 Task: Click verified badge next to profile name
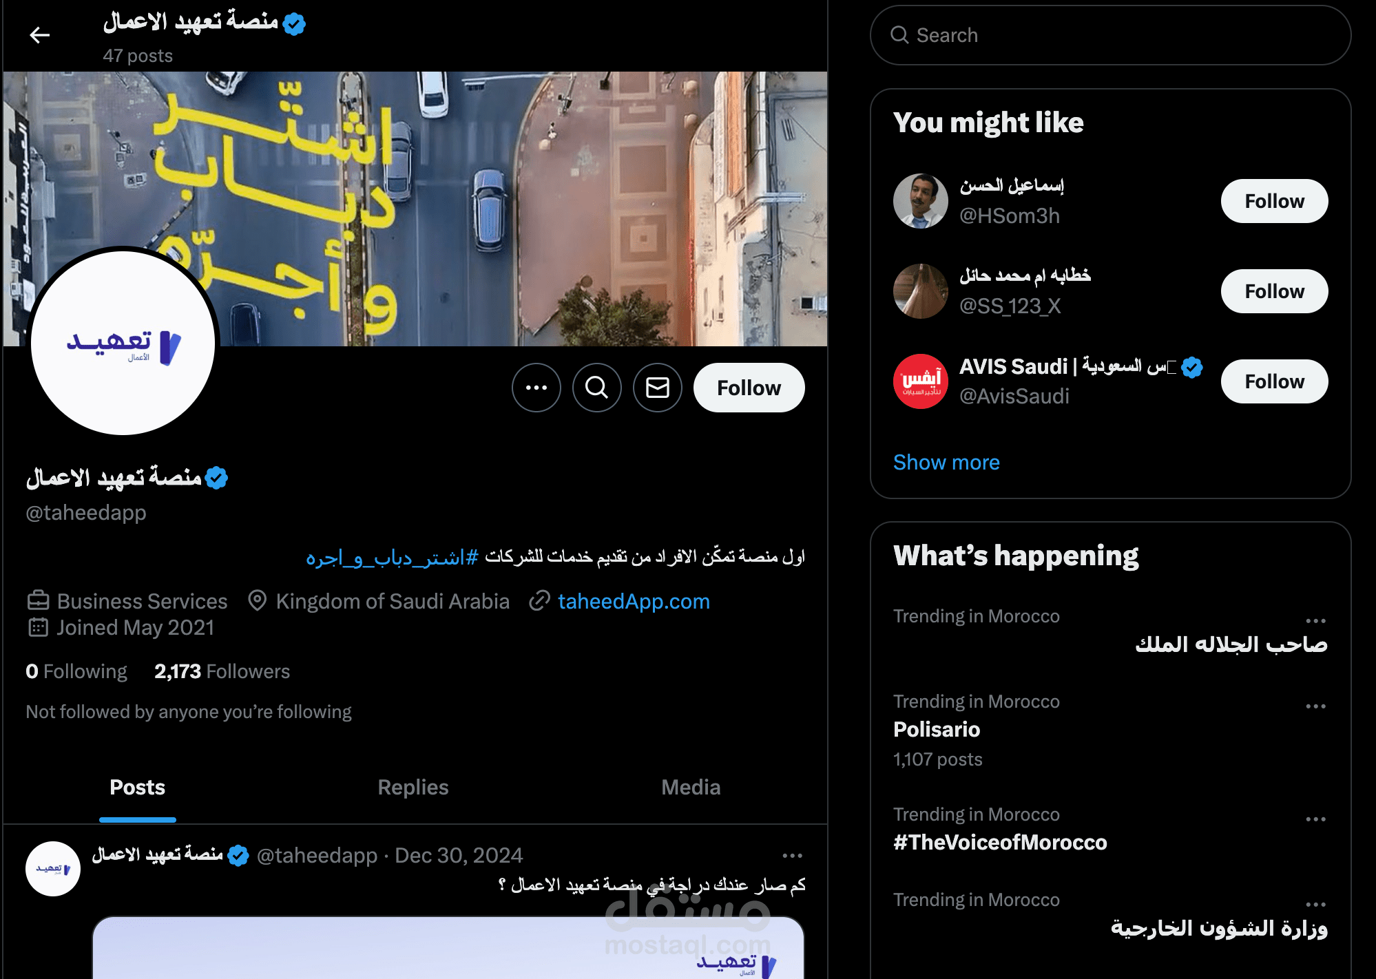tap(217, 477)
